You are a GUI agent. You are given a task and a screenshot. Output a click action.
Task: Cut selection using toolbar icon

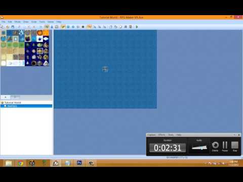[19, 27]
